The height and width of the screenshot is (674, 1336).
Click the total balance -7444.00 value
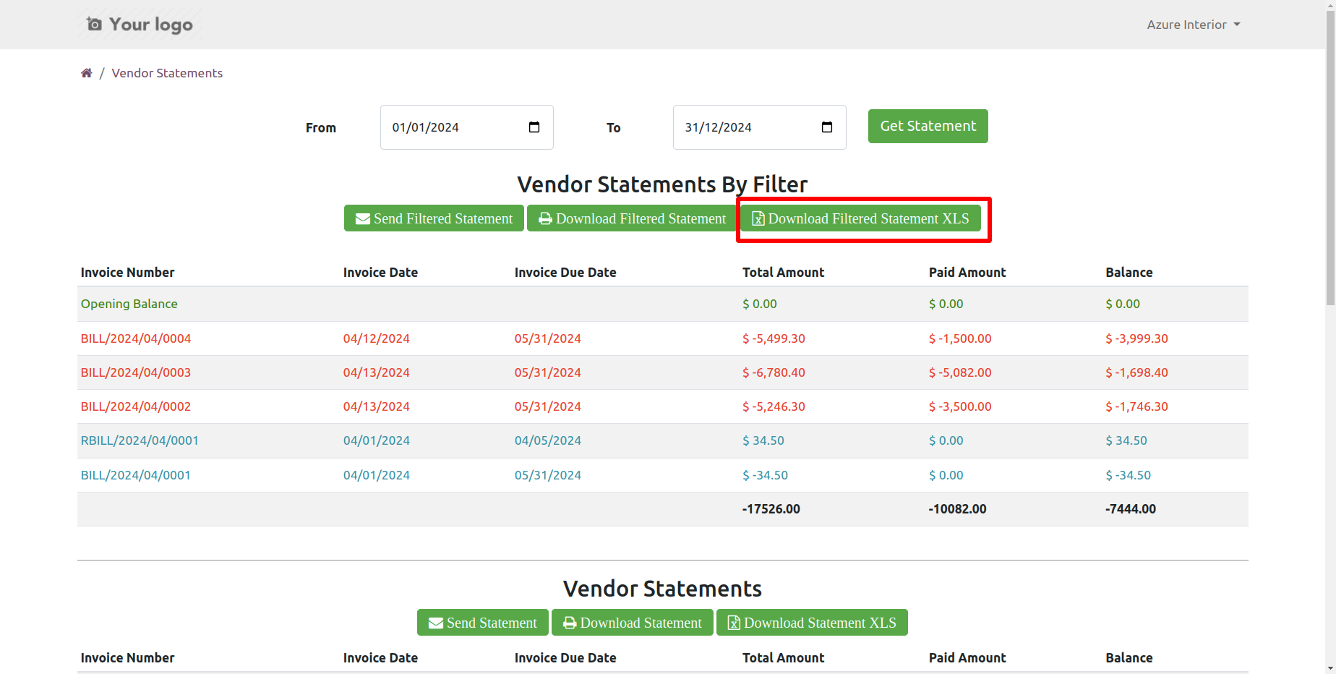(1131, 509)
